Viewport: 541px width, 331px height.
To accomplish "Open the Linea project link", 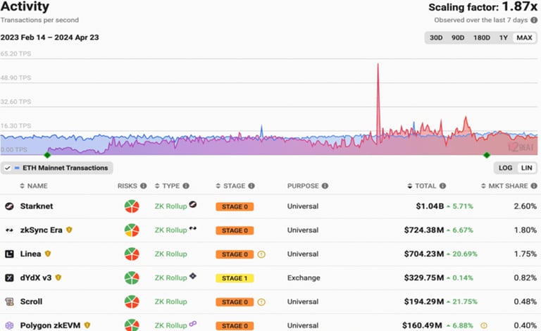I will (x=30, y=254).
